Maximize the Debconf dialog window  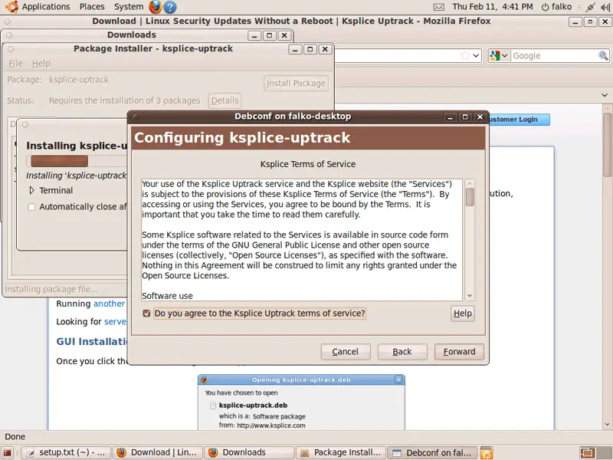tap(465, 117)
